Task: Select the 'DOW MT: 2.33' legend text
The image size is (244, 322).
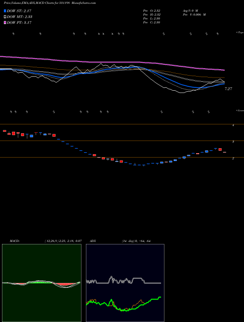Action: point(20,17)
